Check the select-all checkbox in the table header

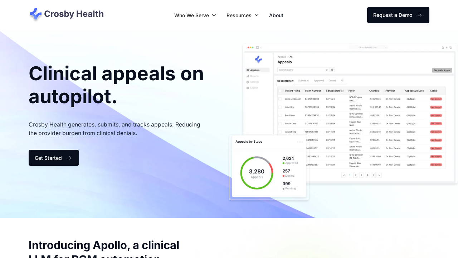point(280,91)
